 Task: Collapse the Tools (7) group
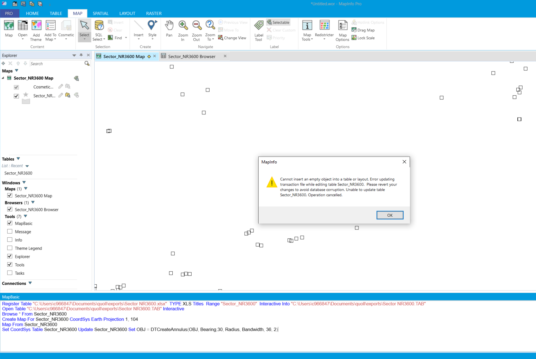[x=26, y=216]
